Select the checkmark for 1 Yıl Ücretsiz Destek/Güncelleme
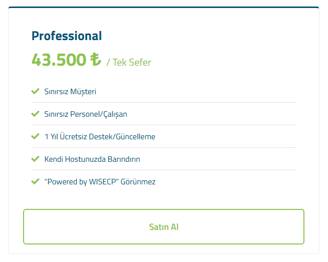The width and height of the screenshot is (328, 262). click(35, 136)
